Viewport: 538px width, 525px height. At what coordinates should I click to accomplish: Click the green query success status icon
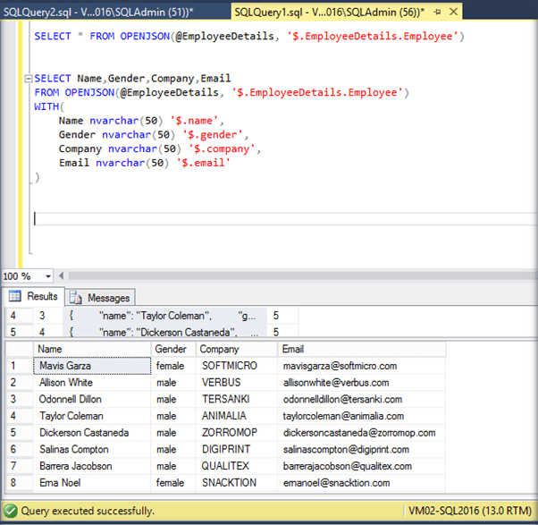tap(12, 511)
